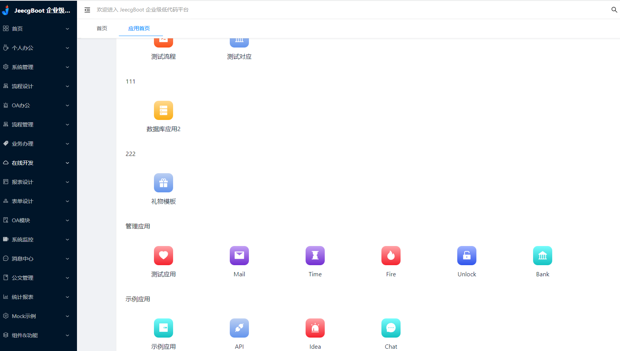
Task: Click the 111 group heading
Action: (x=131, y=82)
